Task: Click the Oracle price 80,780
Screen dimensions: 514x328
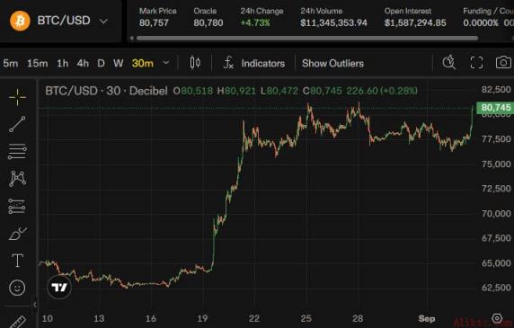Action: [x=208, y=22]
